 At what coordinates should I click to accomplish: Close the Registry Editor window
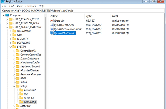tap(161, 1)
